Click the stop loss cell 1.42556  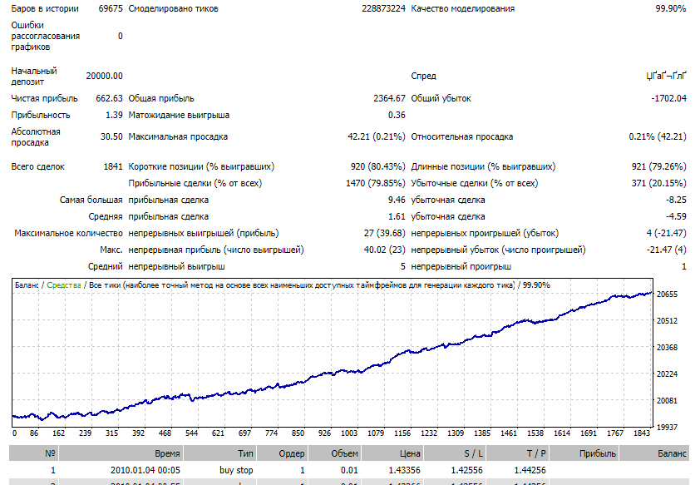tap(466, 470)
